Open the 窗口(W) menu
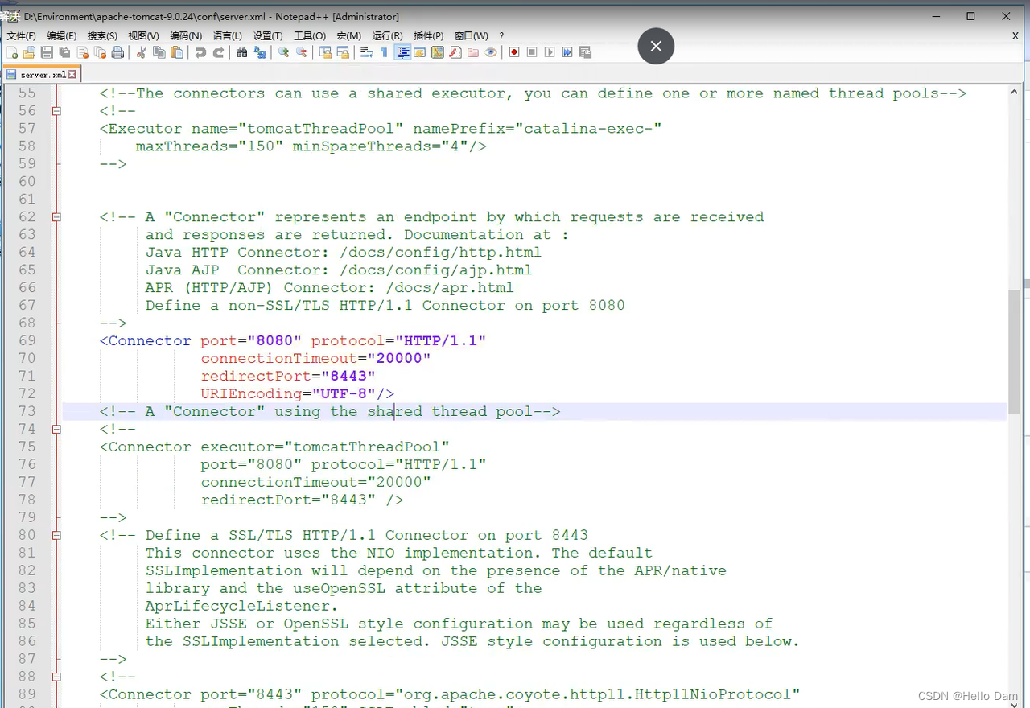The height and width of the screenshot is (708, 1030). point(472,35)
